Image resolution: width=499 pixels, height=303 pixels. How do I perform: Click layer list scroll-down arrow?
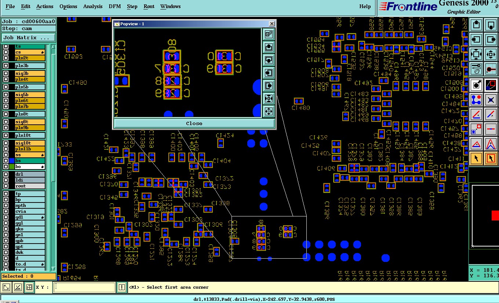click(x=53, y=269)
